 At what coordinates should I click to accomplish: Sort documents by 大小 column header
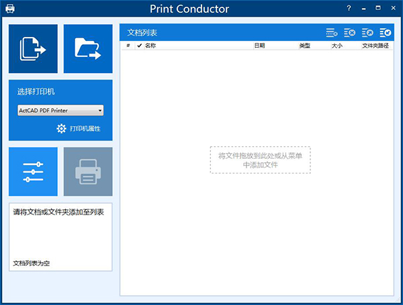click(337, 46)
